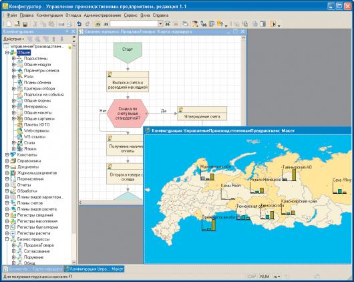Viewport: 354px width, 282px height.
Task: Select Поручение business process in tree
Action: click(x=33, y=257)
